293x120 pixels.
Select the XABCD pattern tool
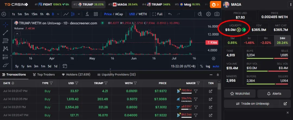pyautogui.click(x=5, y=49)
